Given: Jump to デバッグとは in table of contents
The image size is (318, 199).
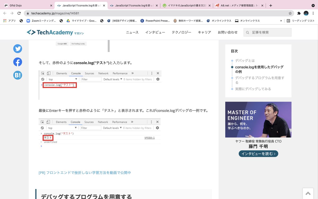Looking at the screenshot, I should pyautogui.click(x=245, y=60).
